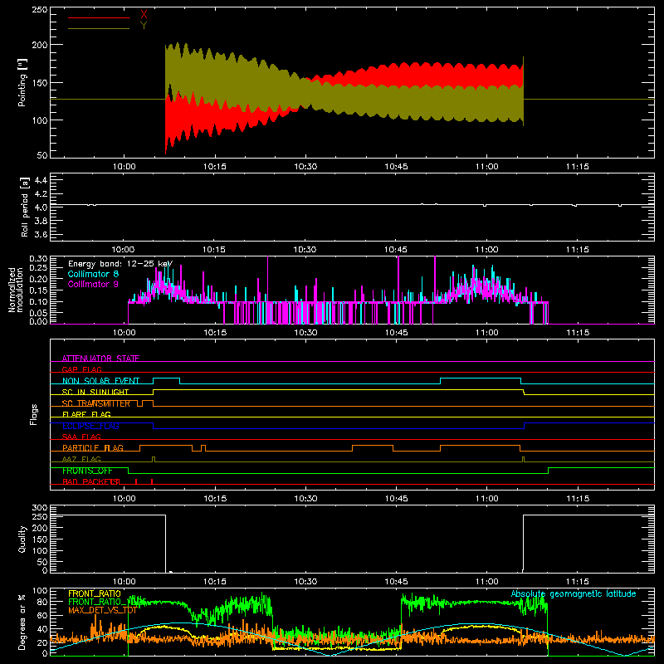Select the green FRONT_RATIO legend entry
This screenshot has width=664, height=664.
coord(107,602)
